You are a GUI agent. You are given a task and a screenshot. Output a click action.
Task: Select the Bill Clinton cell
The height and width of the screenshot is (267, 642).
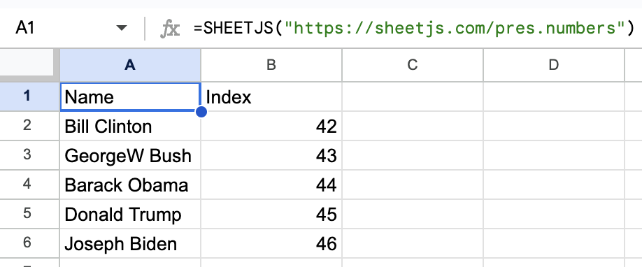tap(130, 126)
